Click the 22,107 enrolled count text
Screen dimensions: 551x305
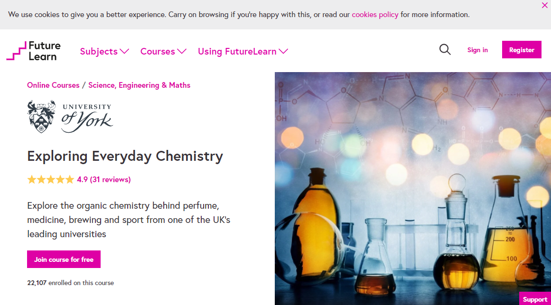pos(70,283)
